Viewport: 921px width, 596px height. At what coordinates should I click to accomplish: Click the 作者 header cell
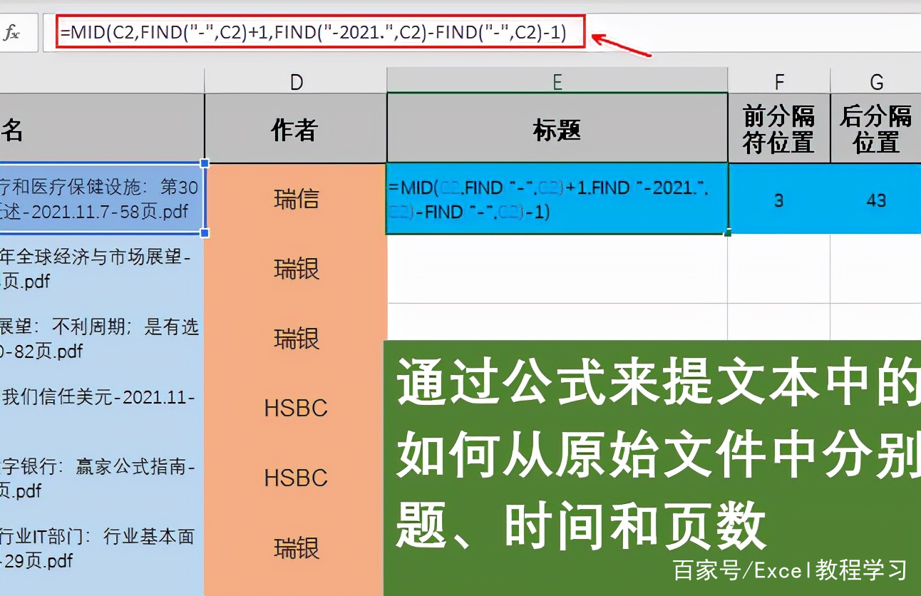[x=296, y=129]
